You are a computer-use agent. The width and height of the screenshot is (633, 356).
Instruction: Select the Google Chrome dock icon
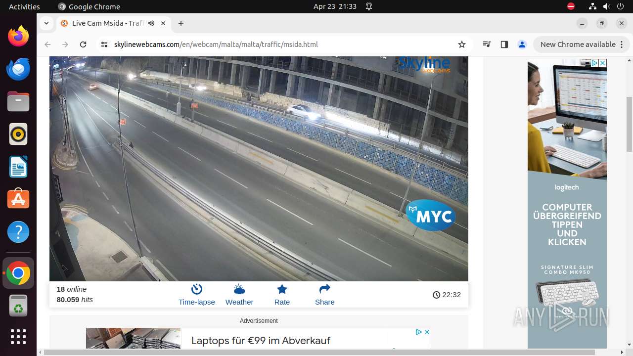pos(18,273)
